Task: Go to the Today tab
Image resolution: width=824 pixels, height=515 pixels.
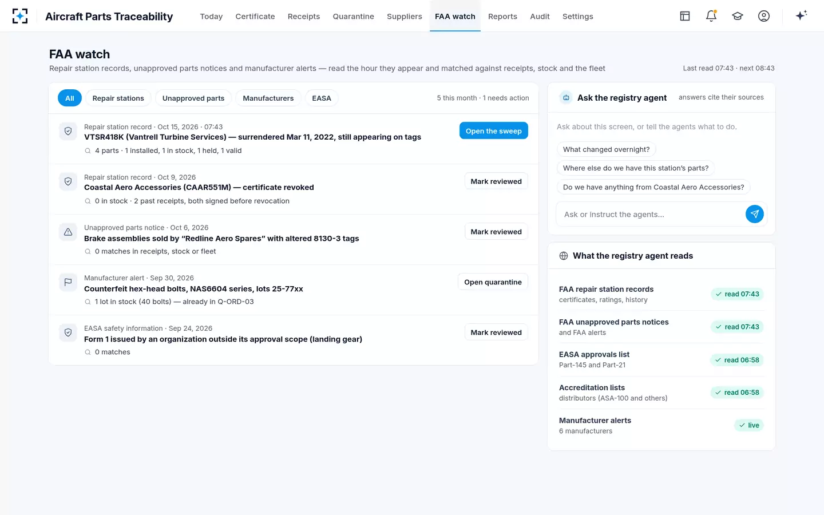Action: pyautogui.click(x=211, y=17)
